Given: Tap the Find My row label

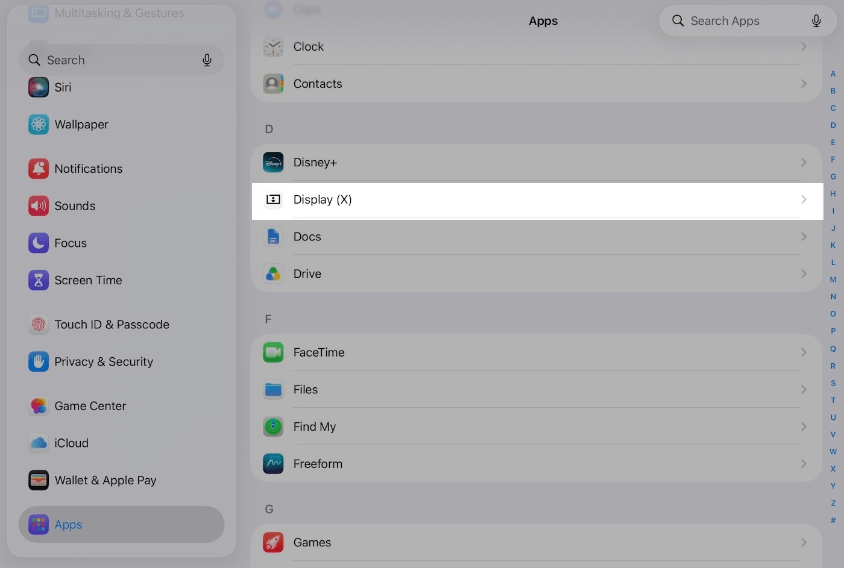Looking at the screenshot, I should coord(315,427).
